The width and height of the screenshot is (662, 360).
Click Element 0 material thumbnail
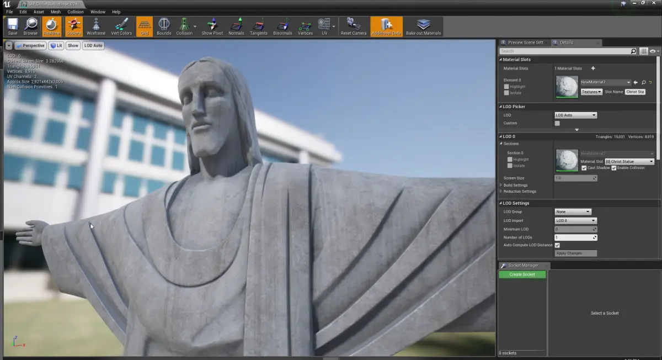point(567,87)
